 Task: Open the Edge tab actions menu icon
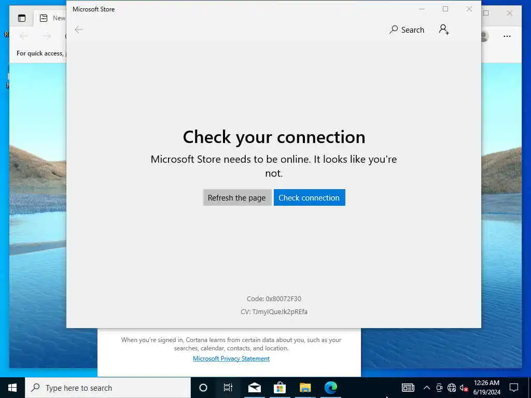point(22,18)
